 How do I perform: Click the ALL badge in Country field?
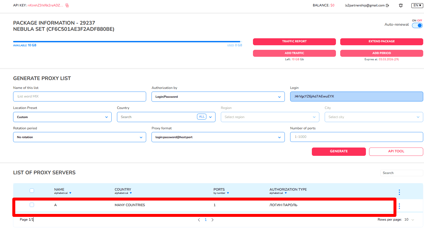202,117
